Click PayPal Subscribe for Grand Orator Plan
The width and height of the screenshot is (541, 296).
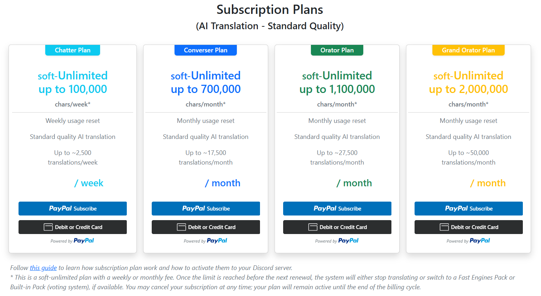coord(469,208)
